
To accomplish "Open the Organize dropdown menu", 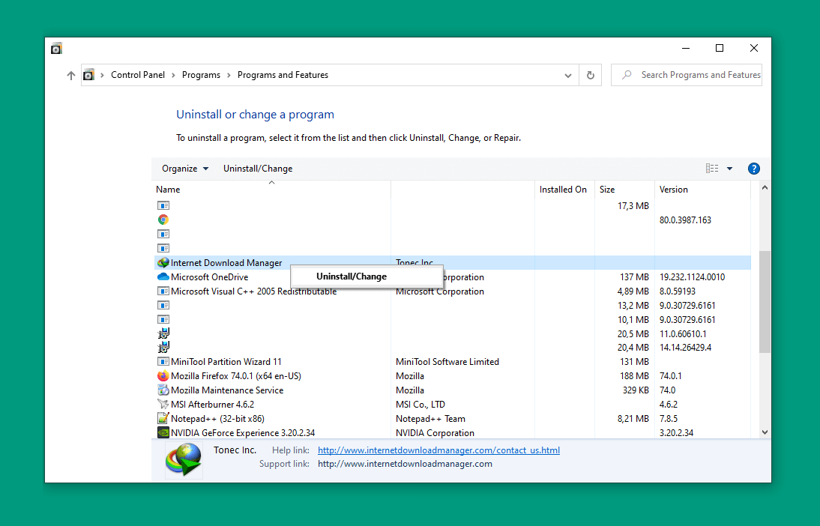I will pyautogui.click(x=185, y=169).
